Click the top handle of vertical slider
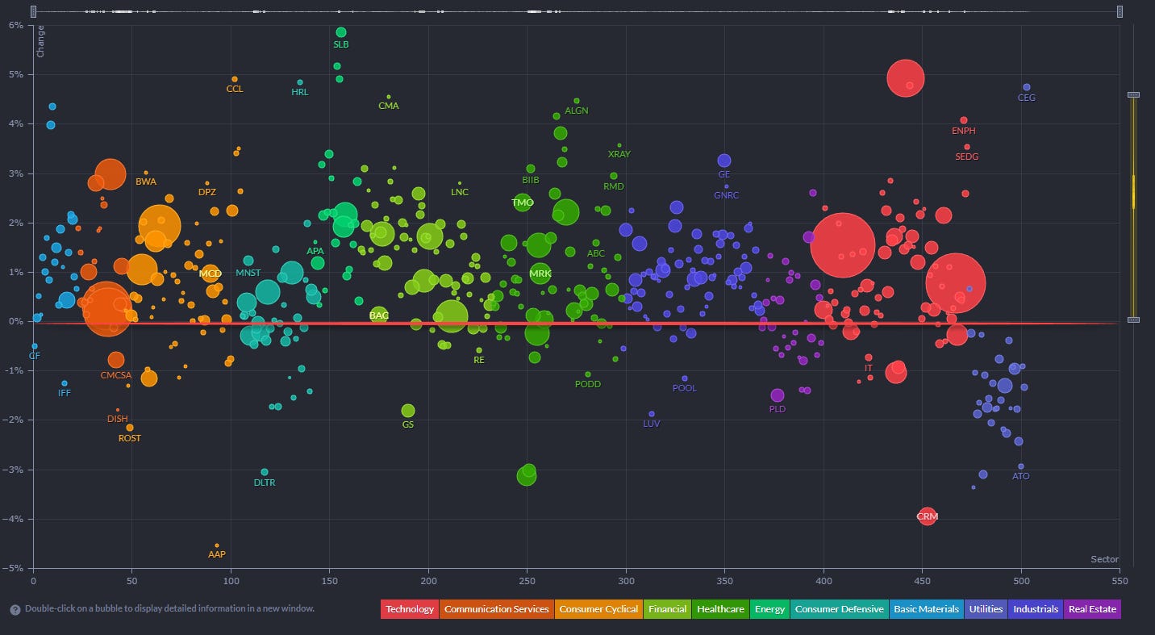Viewport: 1155px width, 635px height. click(1133, 95)
